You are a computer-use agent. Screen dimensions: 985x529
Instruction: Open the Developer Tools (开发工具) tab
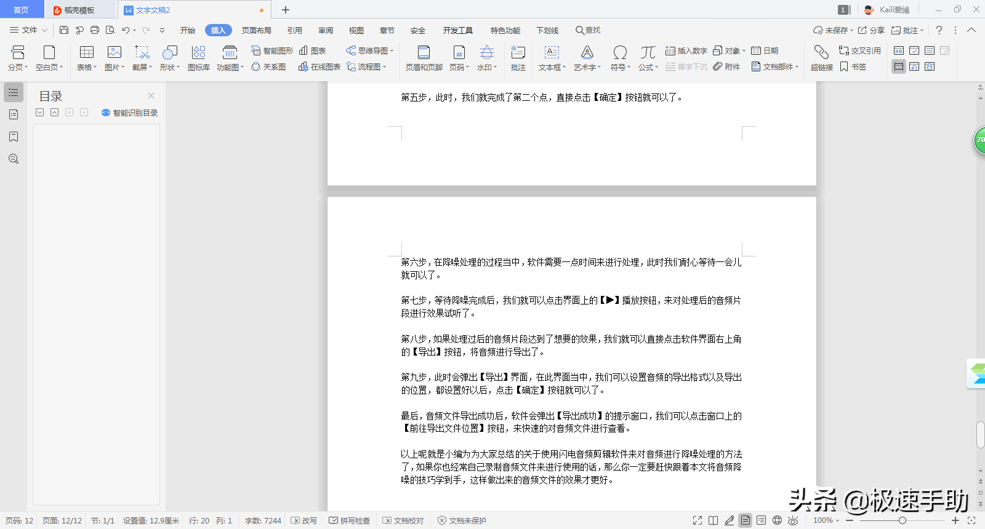pyautogui.click(x=458, y=30)
